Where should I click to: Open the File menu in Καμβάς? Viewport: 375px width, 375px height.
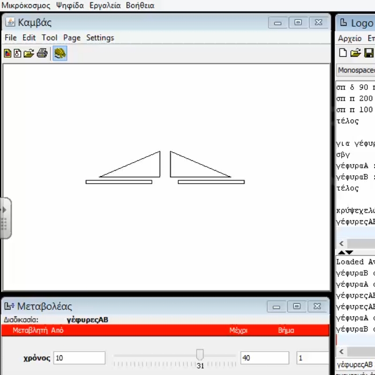point(10,38)
